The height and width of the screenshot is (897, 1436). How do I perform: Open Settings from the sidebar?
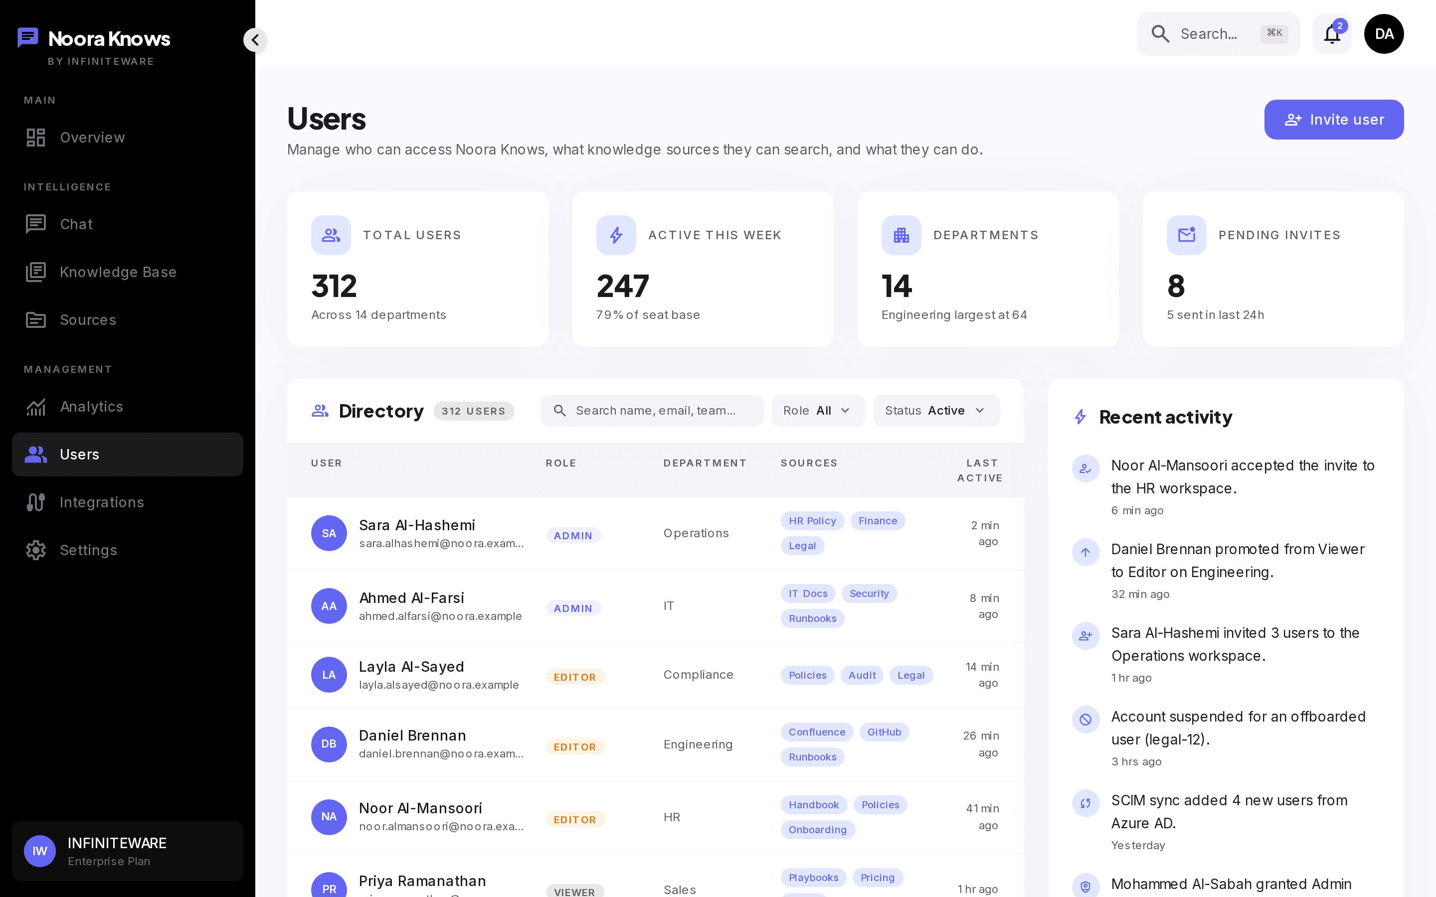click(x=128, y=550)
